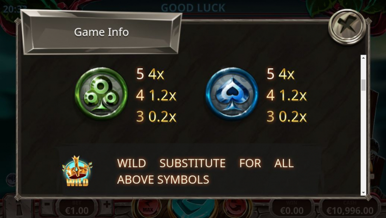Click the scrollbar up arrow
The width and height of the screenshot is (386, 218).
tap(363, 58)
